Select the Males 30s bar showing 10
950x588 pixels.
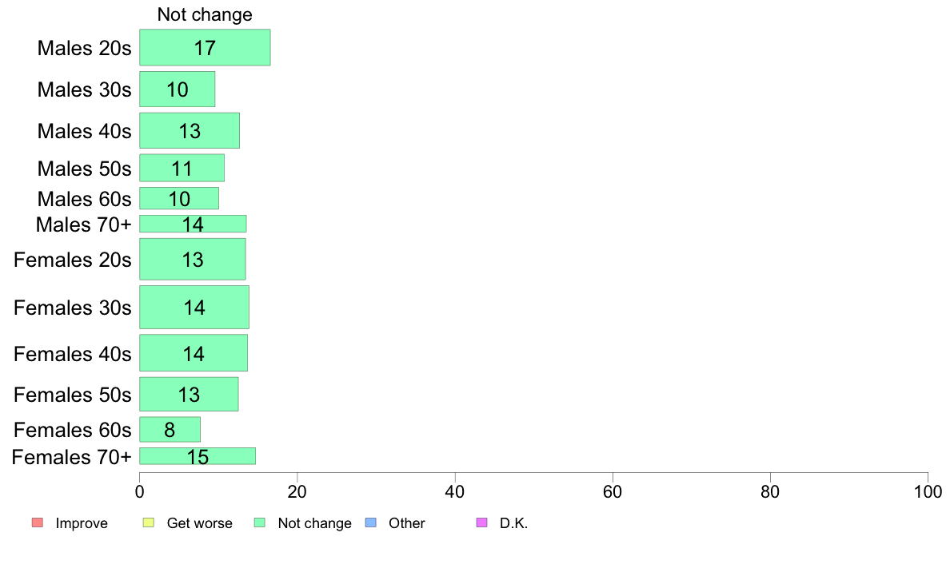tap(177, 89)
